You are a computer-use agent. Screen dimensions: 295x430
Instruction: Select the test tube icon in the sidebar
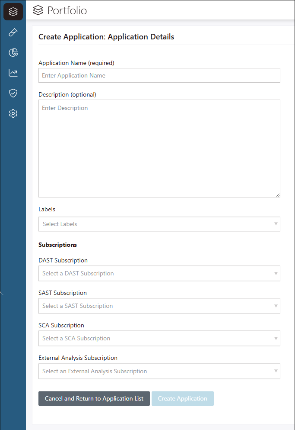coord(13,32)
